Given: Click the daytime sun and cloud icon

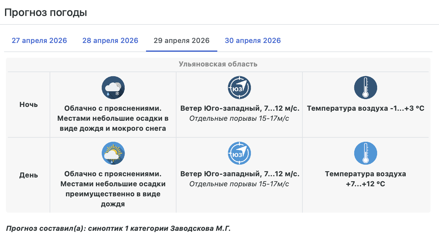Looking at the screenshot, I should click(x=113, y=153).
